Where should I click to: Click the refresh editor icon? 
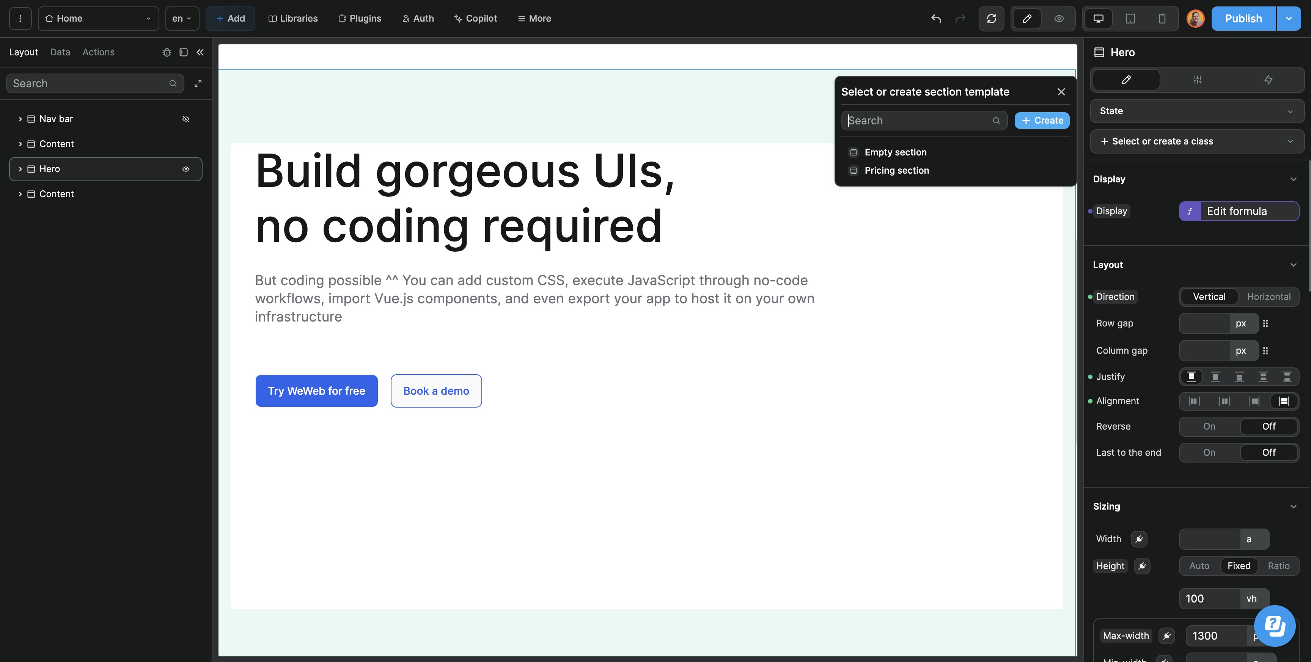991,18
